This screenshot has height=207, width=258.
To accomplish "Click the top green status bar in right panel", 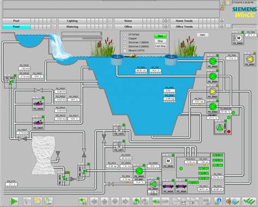I will (218, 155).
